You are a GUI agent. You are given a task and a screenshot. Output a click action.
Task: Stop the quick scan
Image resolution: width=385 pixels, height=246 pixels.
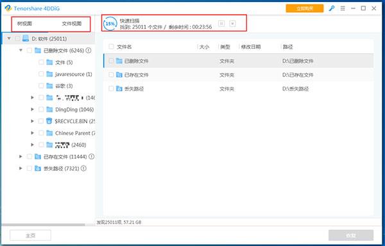[232, 24]
